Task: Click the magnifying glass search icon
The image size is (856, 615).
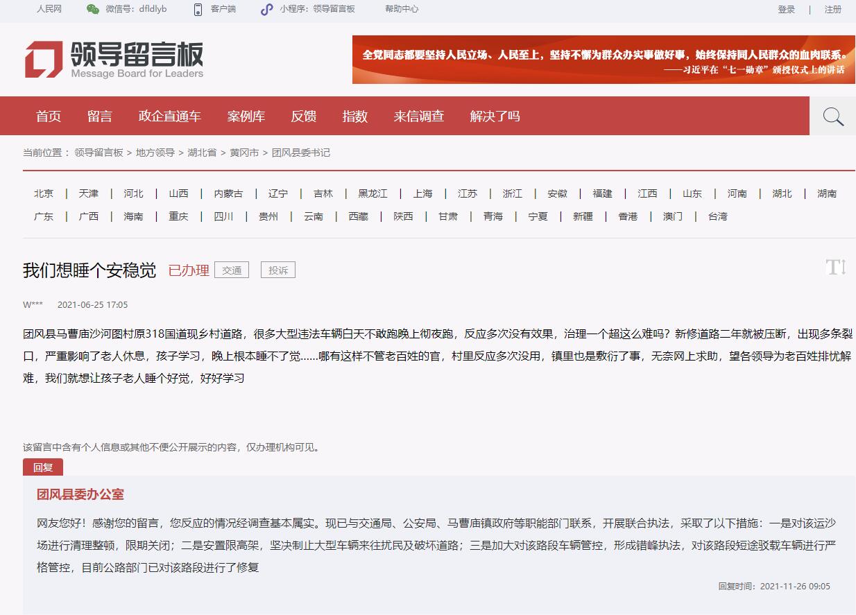Action: tap(832, 116)
